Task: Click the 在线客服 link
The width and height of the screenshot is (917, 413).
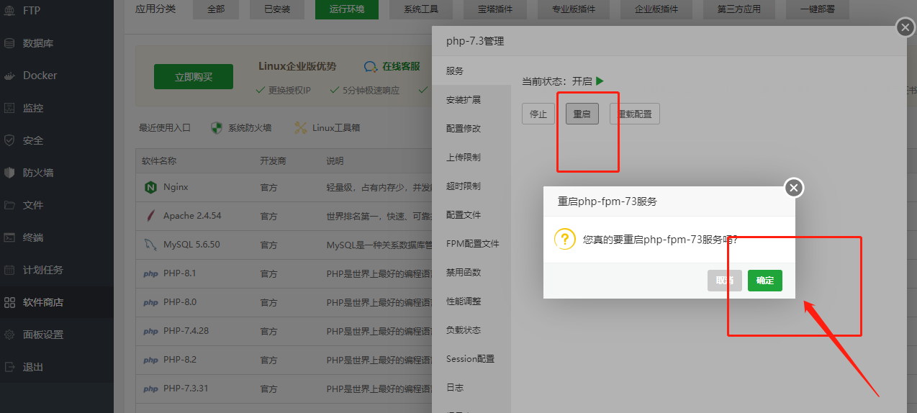Action: [x=401, y=66]
